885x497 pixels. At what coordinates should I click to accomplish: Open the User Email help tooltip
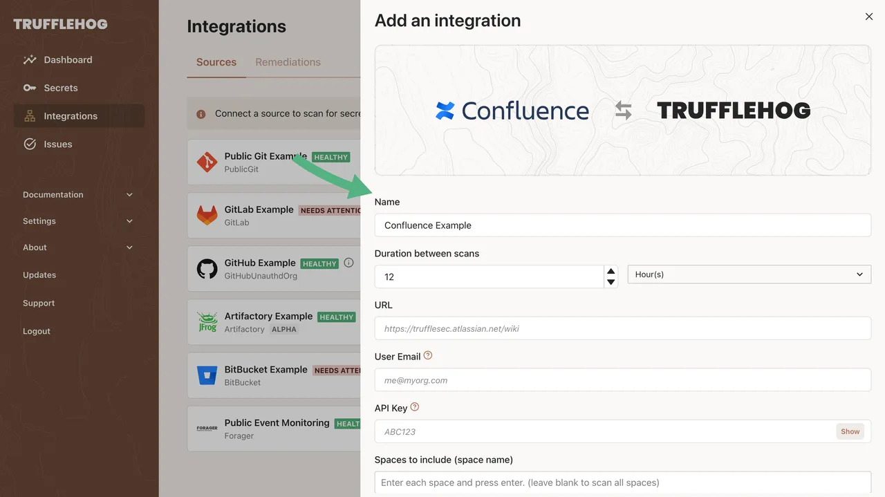pos(427,354)
